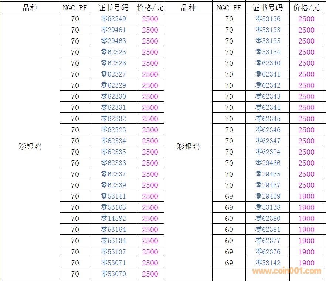The image size is (326, 281).
Task: Select the 1900 price beside 零62381
Action: tap(306, 230)
